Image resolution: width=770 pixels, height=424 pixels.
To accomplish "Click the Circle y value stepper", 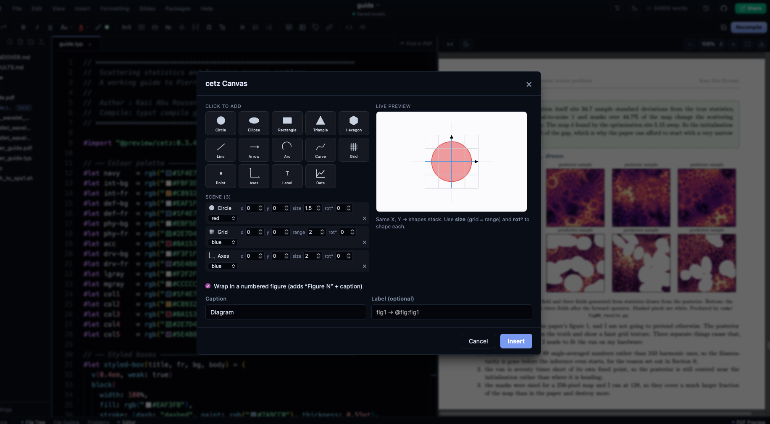I will tap(286, 208).
